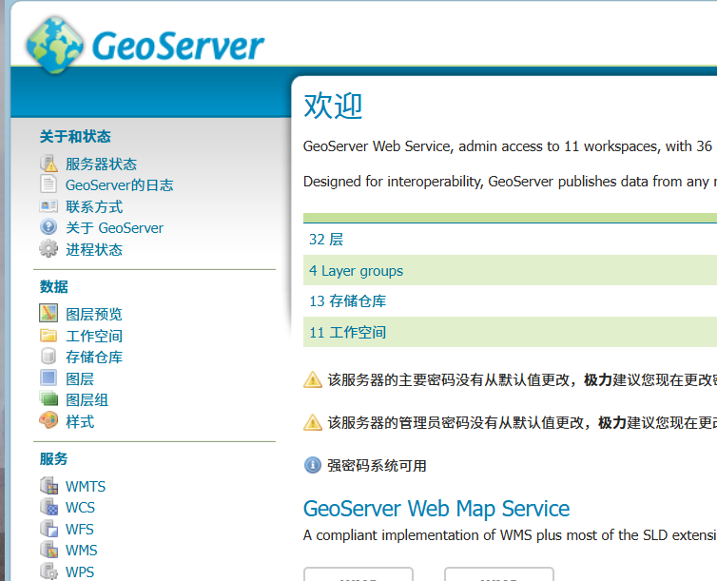Screen dimensions: 717x581
Task: Click the master password warning triangle icon
Action: (x=313, y=379)
